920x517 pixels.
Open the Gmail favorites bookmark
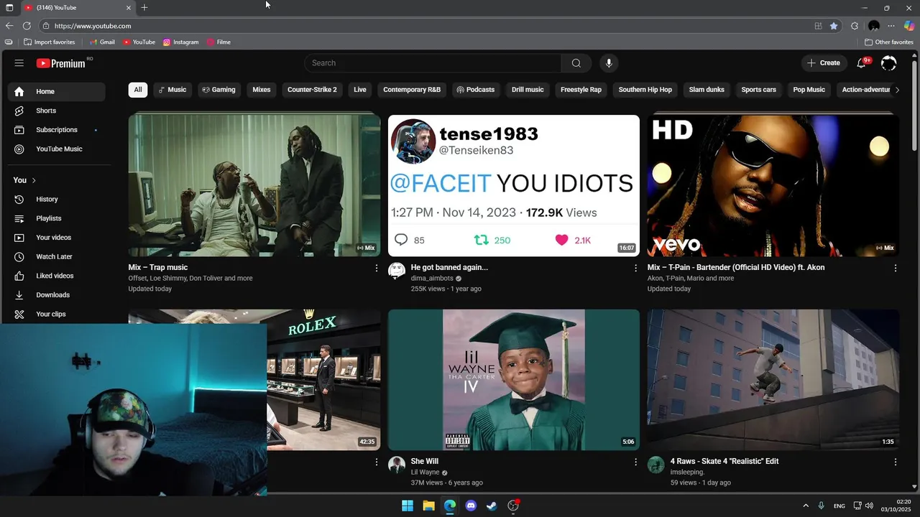point(102,42)
